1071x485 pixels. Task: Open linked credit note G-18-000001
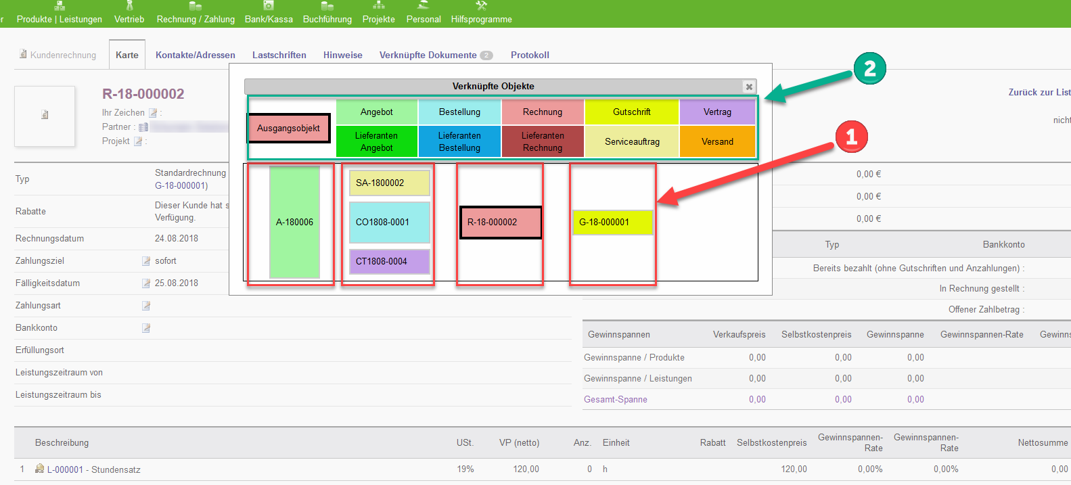612,222
